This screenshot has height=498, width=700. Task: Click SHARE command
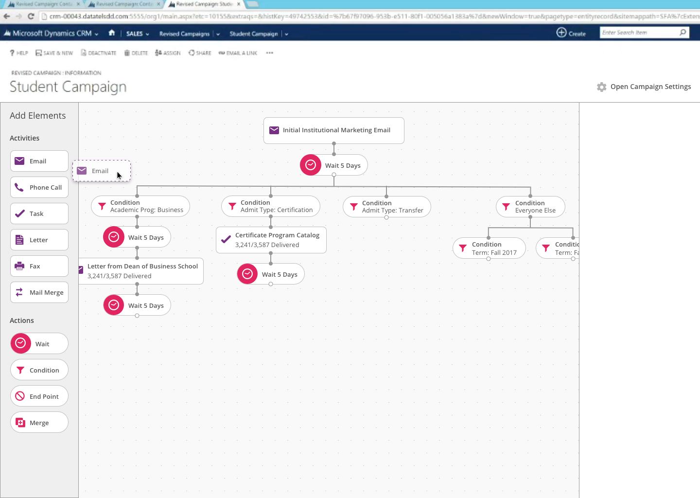coord(200,53)
